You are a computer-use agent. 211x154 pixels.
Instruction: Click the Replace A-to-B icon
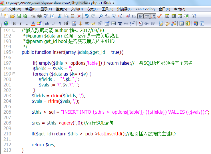(107, 16)
